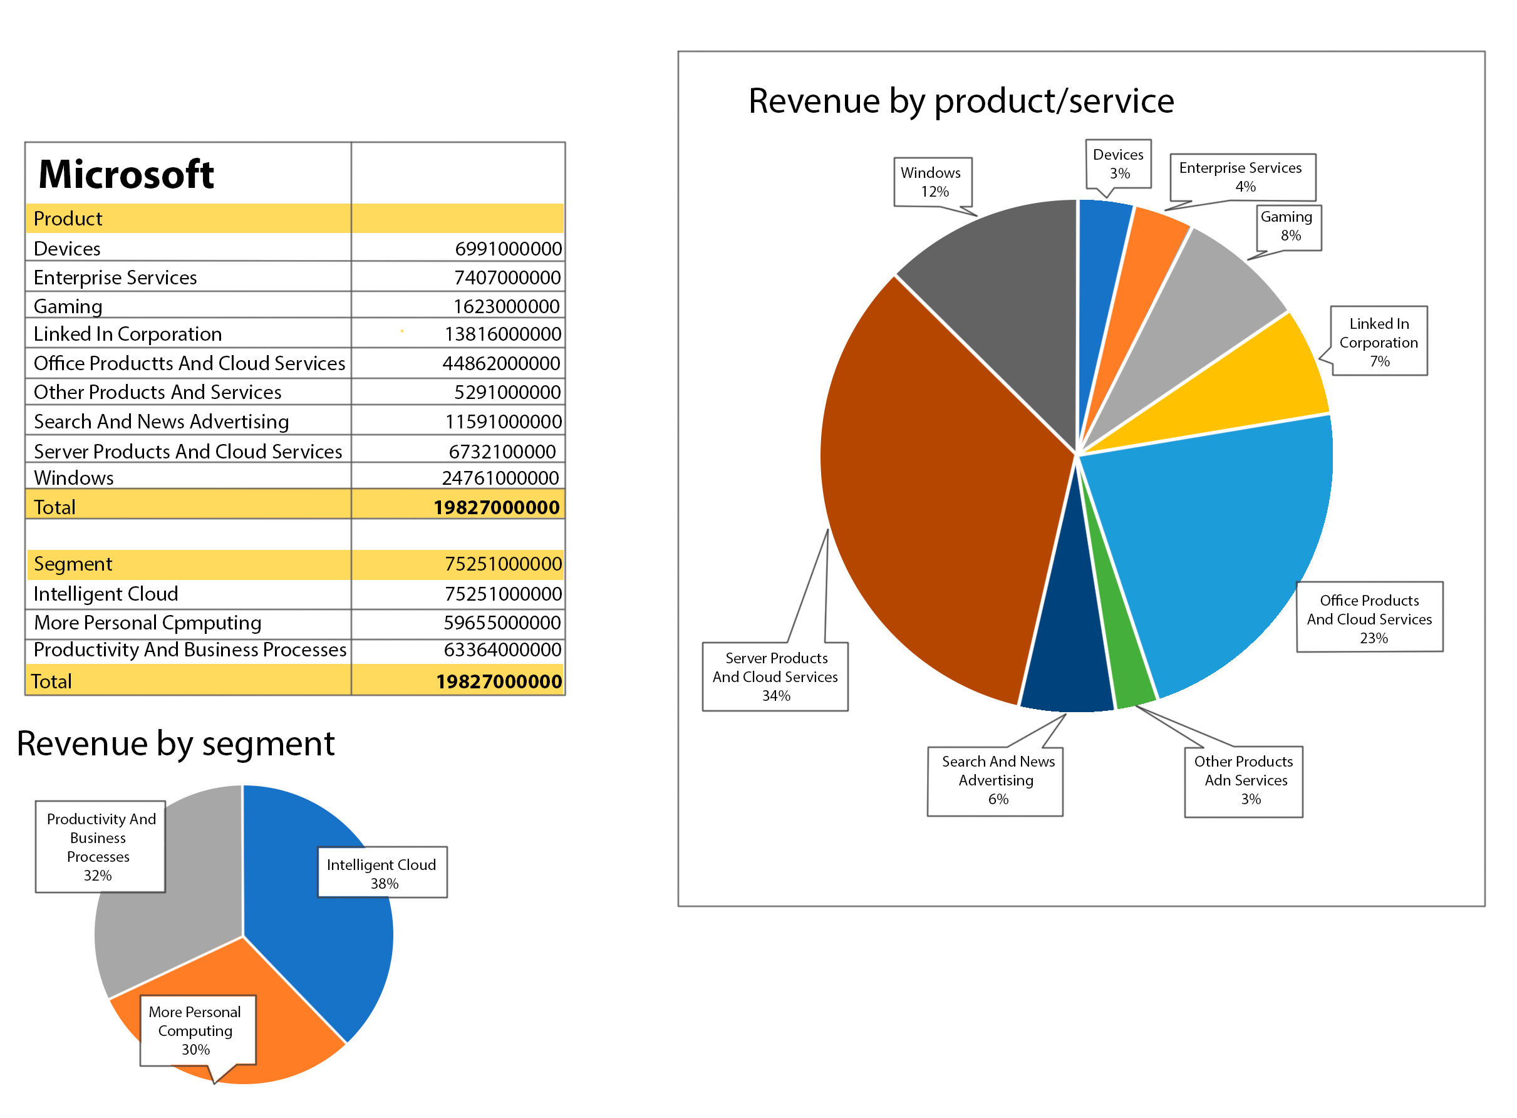Select the More Personal Computing 30% label
Image resolution: width=1517 pixels, height=1118 pixels.
[x=197, y=1031]
